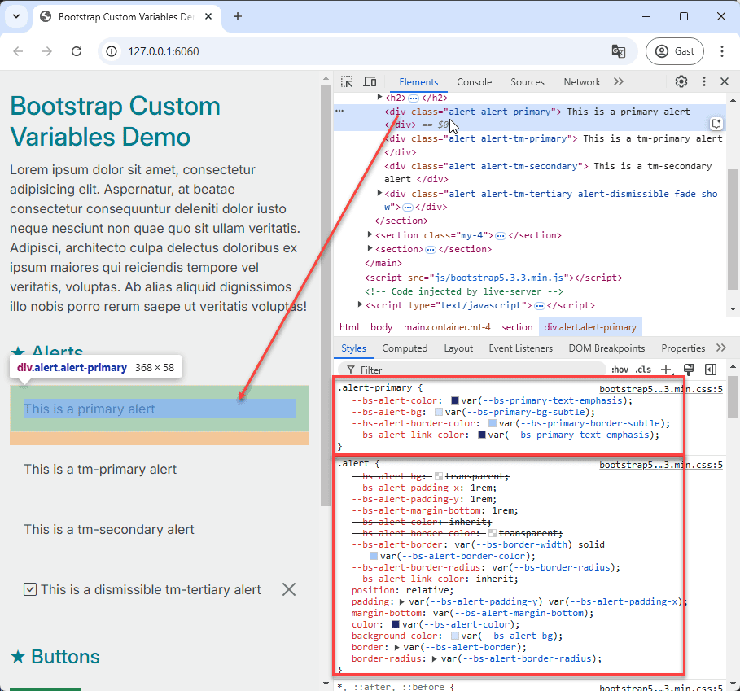
Task: Open the tab search dropdown arrow
Action: (16, 16)
